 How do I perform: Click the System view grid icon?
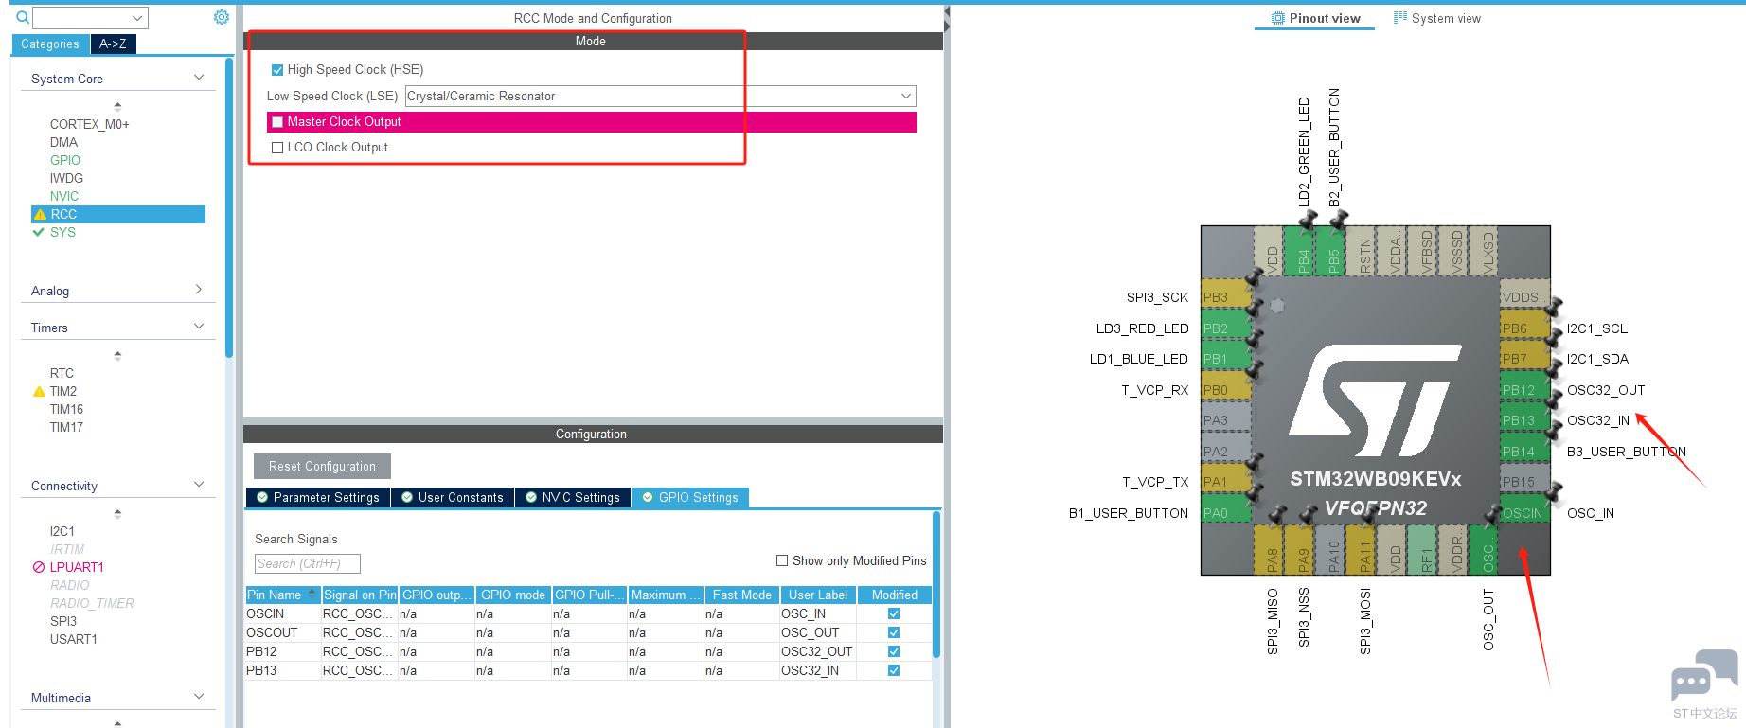click(x=1400, y=18)
